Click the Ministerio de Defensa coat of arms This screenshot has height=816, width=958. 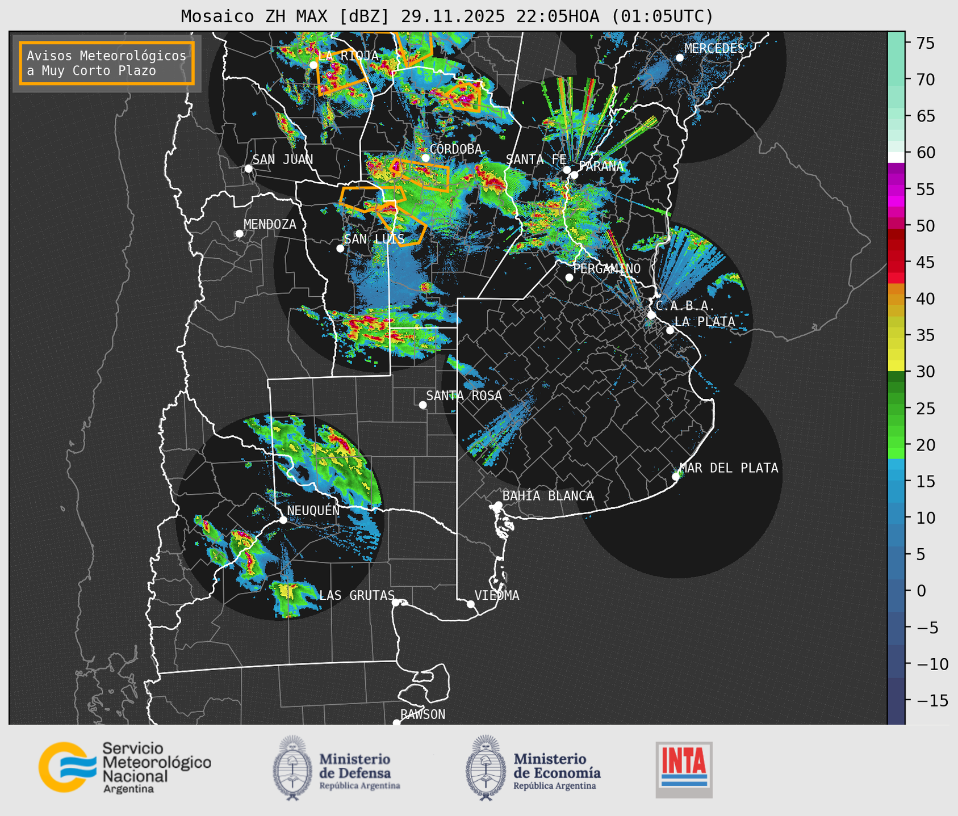tap(292, 768)
